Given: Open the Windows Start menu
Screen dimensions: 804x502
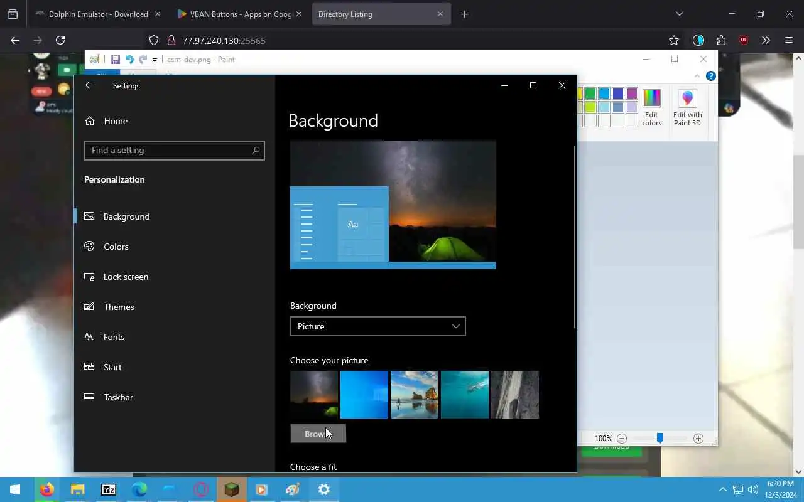Looking at the screenshot, I should click(x=15, y=489).
